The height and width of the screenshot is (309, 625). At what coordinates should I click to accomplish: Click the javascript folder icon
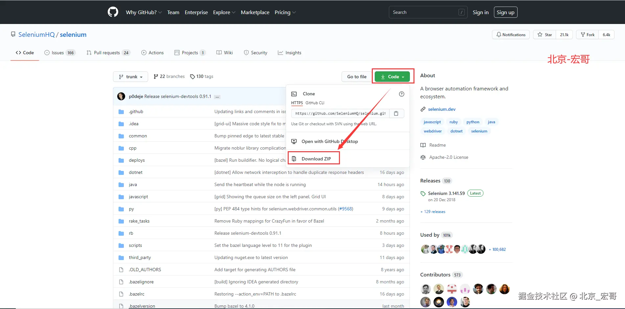[x=121, y=197]
